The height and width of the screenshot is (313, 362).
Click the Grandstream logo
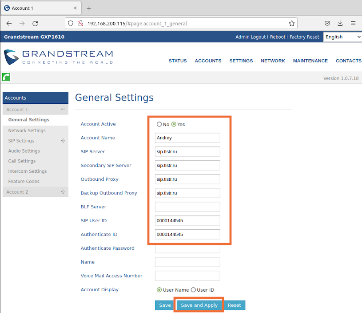[x=59, y=57]
